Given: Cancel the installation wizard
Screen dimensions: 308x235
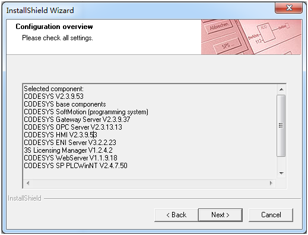Looking at the screenshot, I should (x=271, y=215).
